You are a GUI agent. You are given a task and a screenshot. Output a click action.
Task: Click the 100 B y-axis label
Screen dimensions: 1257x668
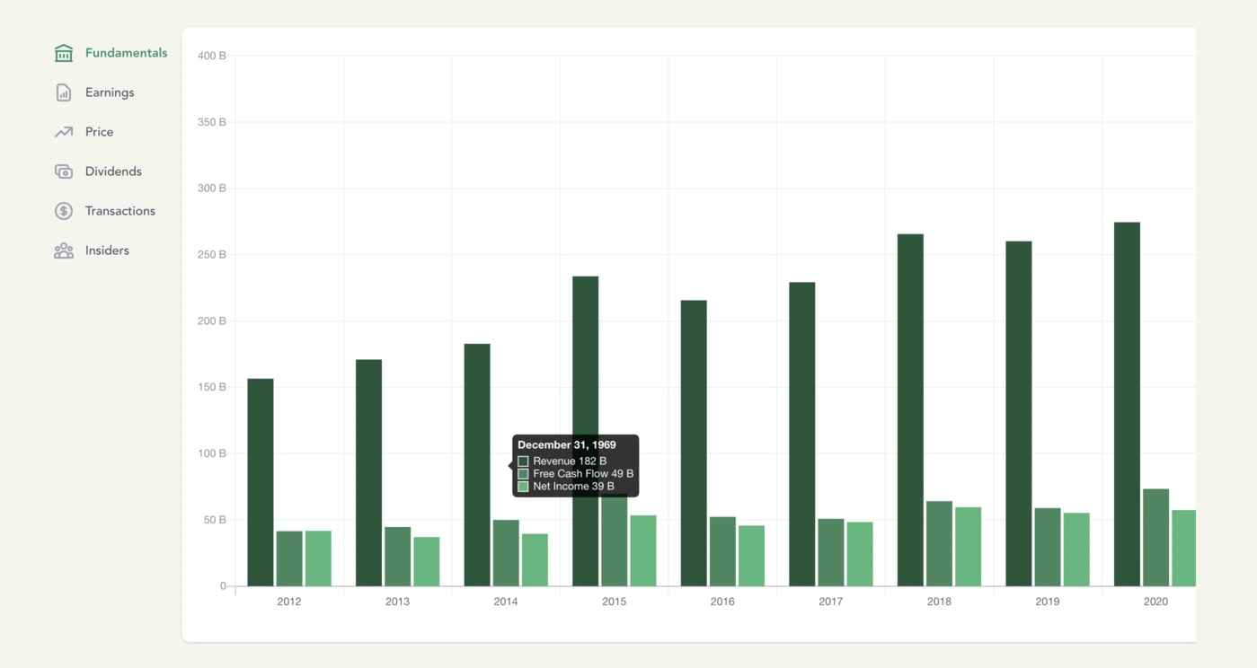[212, 453]
